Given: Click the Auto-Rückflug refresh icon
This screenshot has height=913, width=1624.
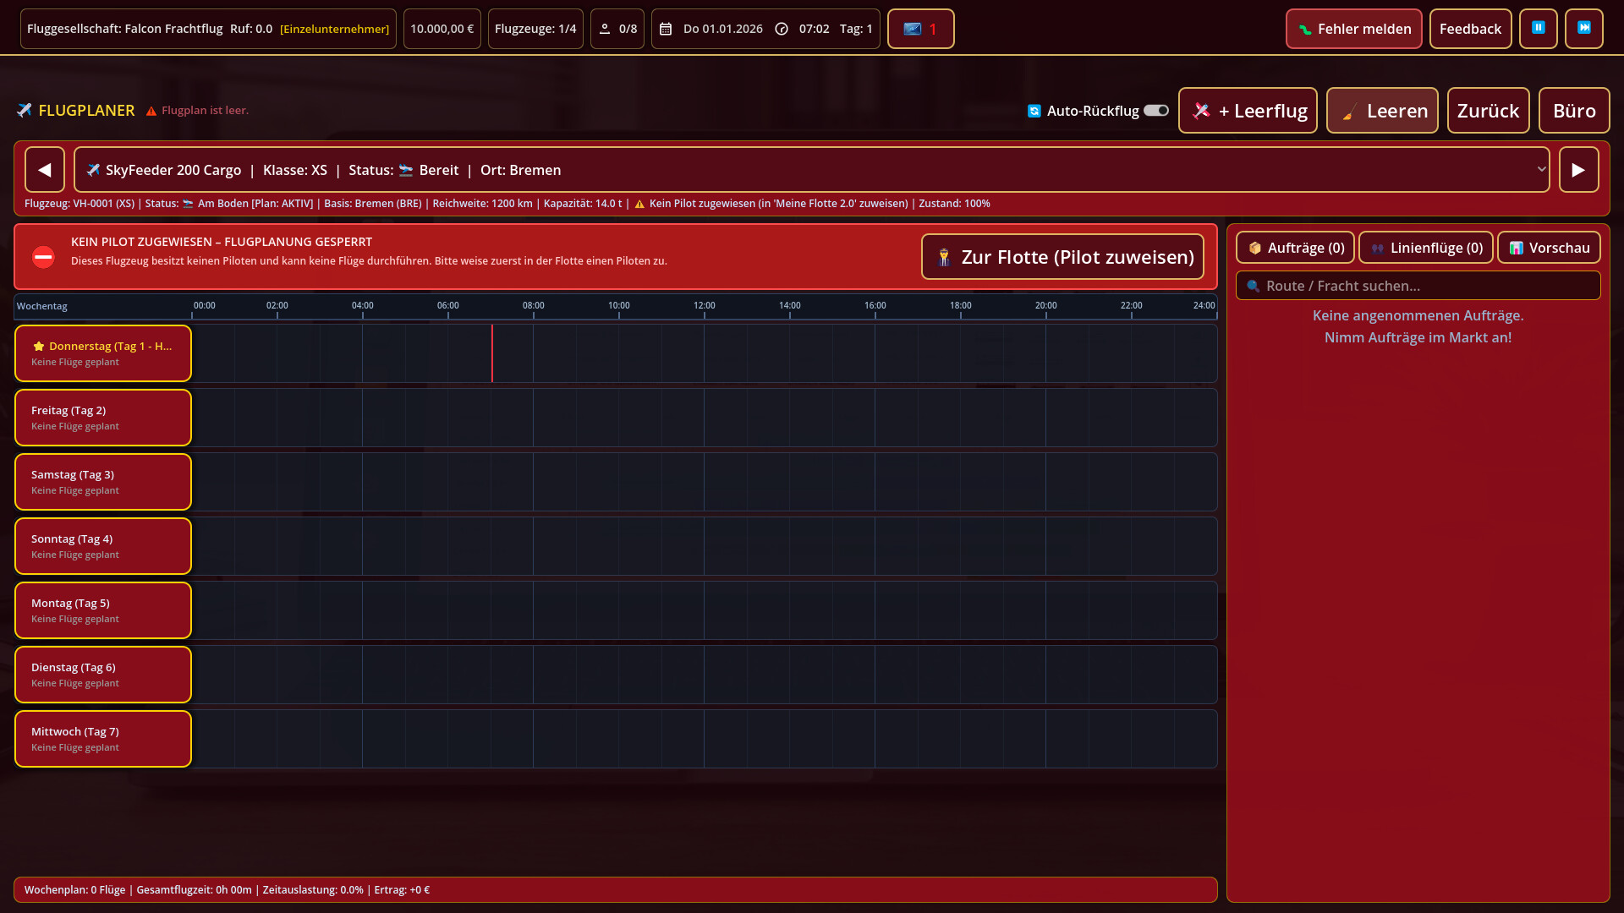Looking at the screenshot, I should pyautogui.click(x=1034, y=111).
